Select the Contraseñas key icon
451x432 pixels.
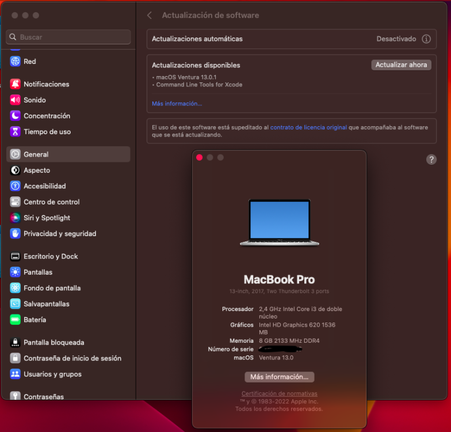(15, 395)
